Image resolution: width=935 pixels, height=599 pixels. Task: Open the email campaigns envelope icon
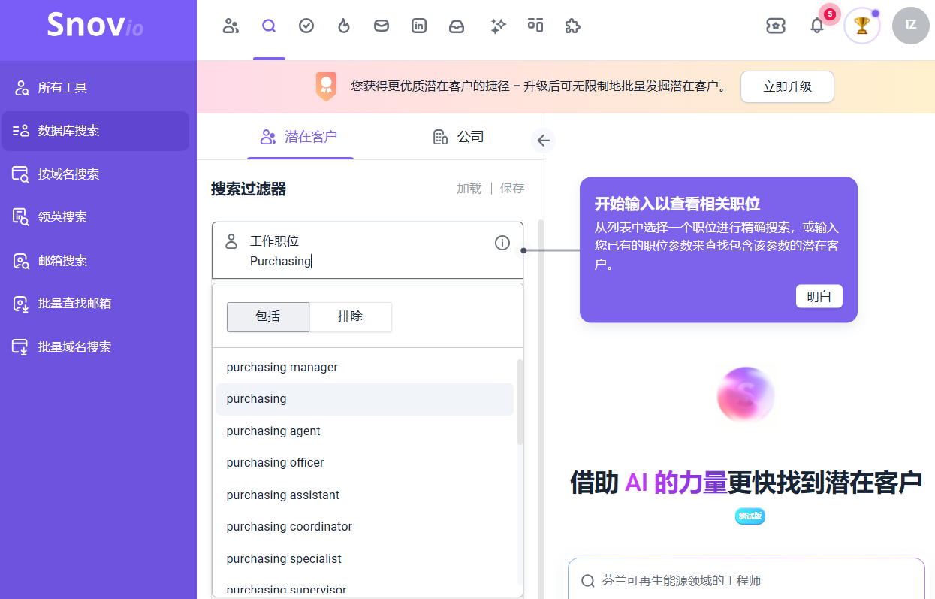click(382, 26)
